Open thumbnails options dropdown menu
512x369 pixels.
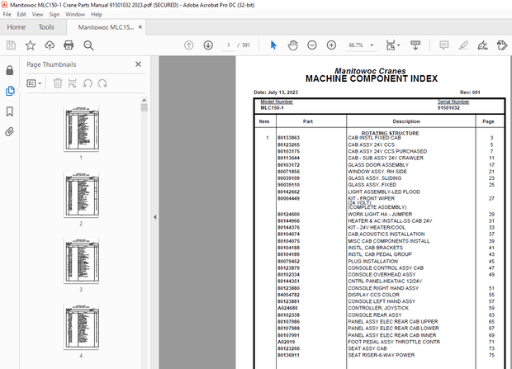pyautogui.click(x=34, y=83)
